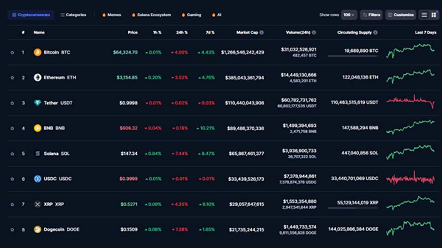Viewport: 442px width, 248px height.
Task: Star Bitcoin to add to watchlist
Action: tap(12, 52)
